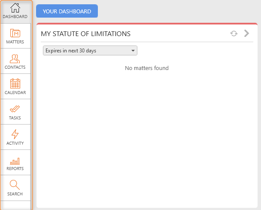Click the MATTERS label in the sidebar
This screenshot has height=210, width=261.
coord(15,42)
